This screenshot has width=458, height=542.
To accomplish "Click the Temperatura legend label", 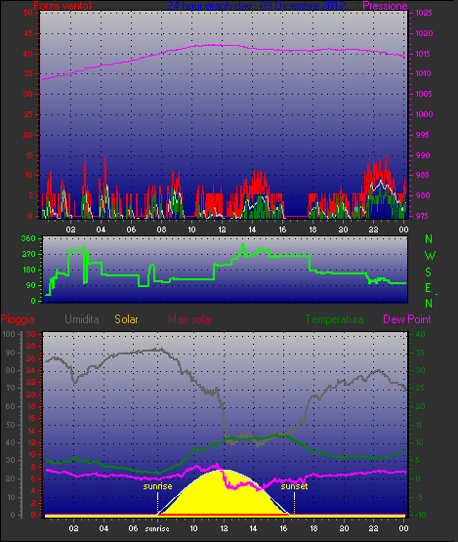I will coord(334,319).
